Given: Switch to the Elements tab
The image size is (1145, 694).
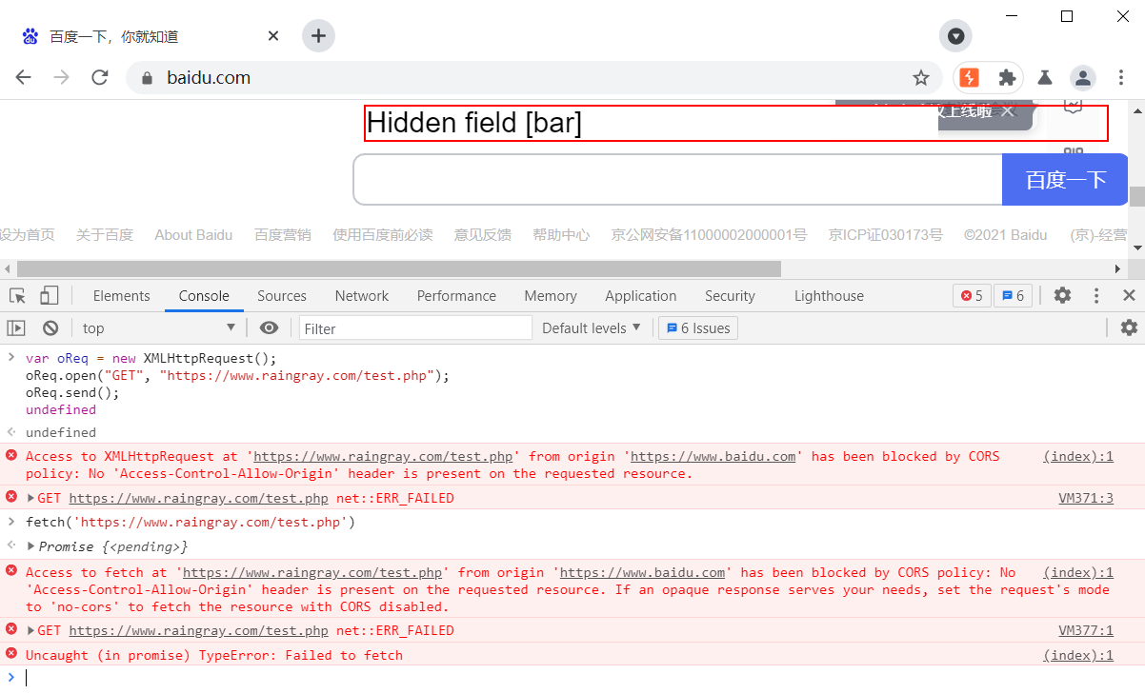Looking at the screenshot, I should click(121, 296).
